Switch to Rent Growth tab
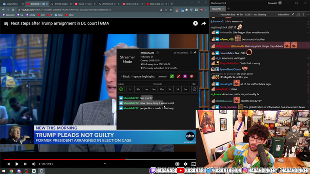Screen dimensions: 310x174 click(x=133, y=4)
